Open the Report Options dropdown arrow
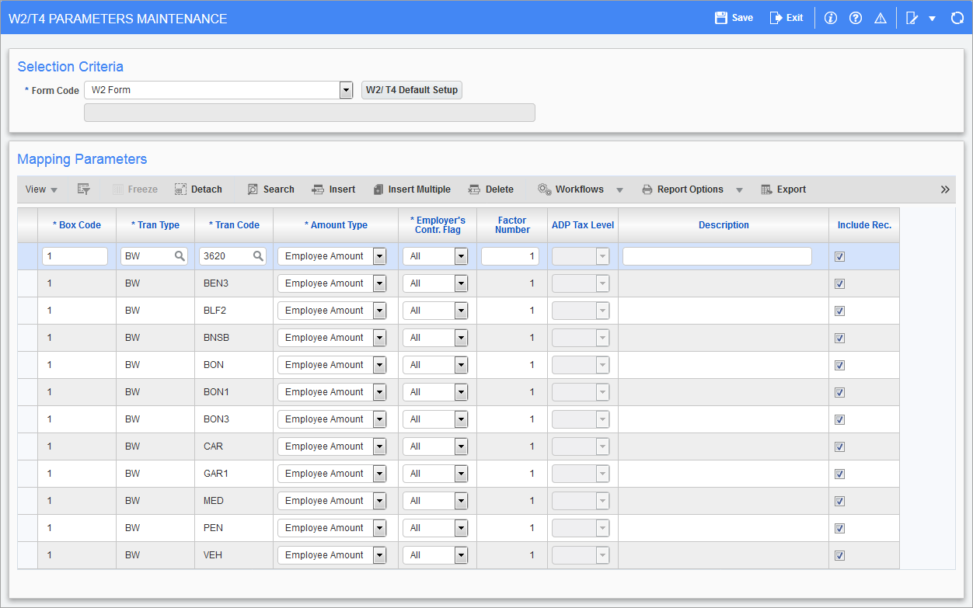This screenshot has width=973, height=608. 739,190
